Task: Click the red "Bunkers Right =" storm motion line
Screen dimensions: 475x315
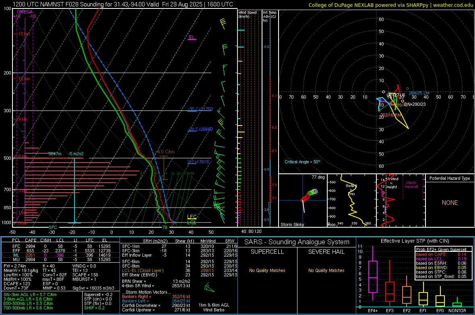Action: click(156, 296)
